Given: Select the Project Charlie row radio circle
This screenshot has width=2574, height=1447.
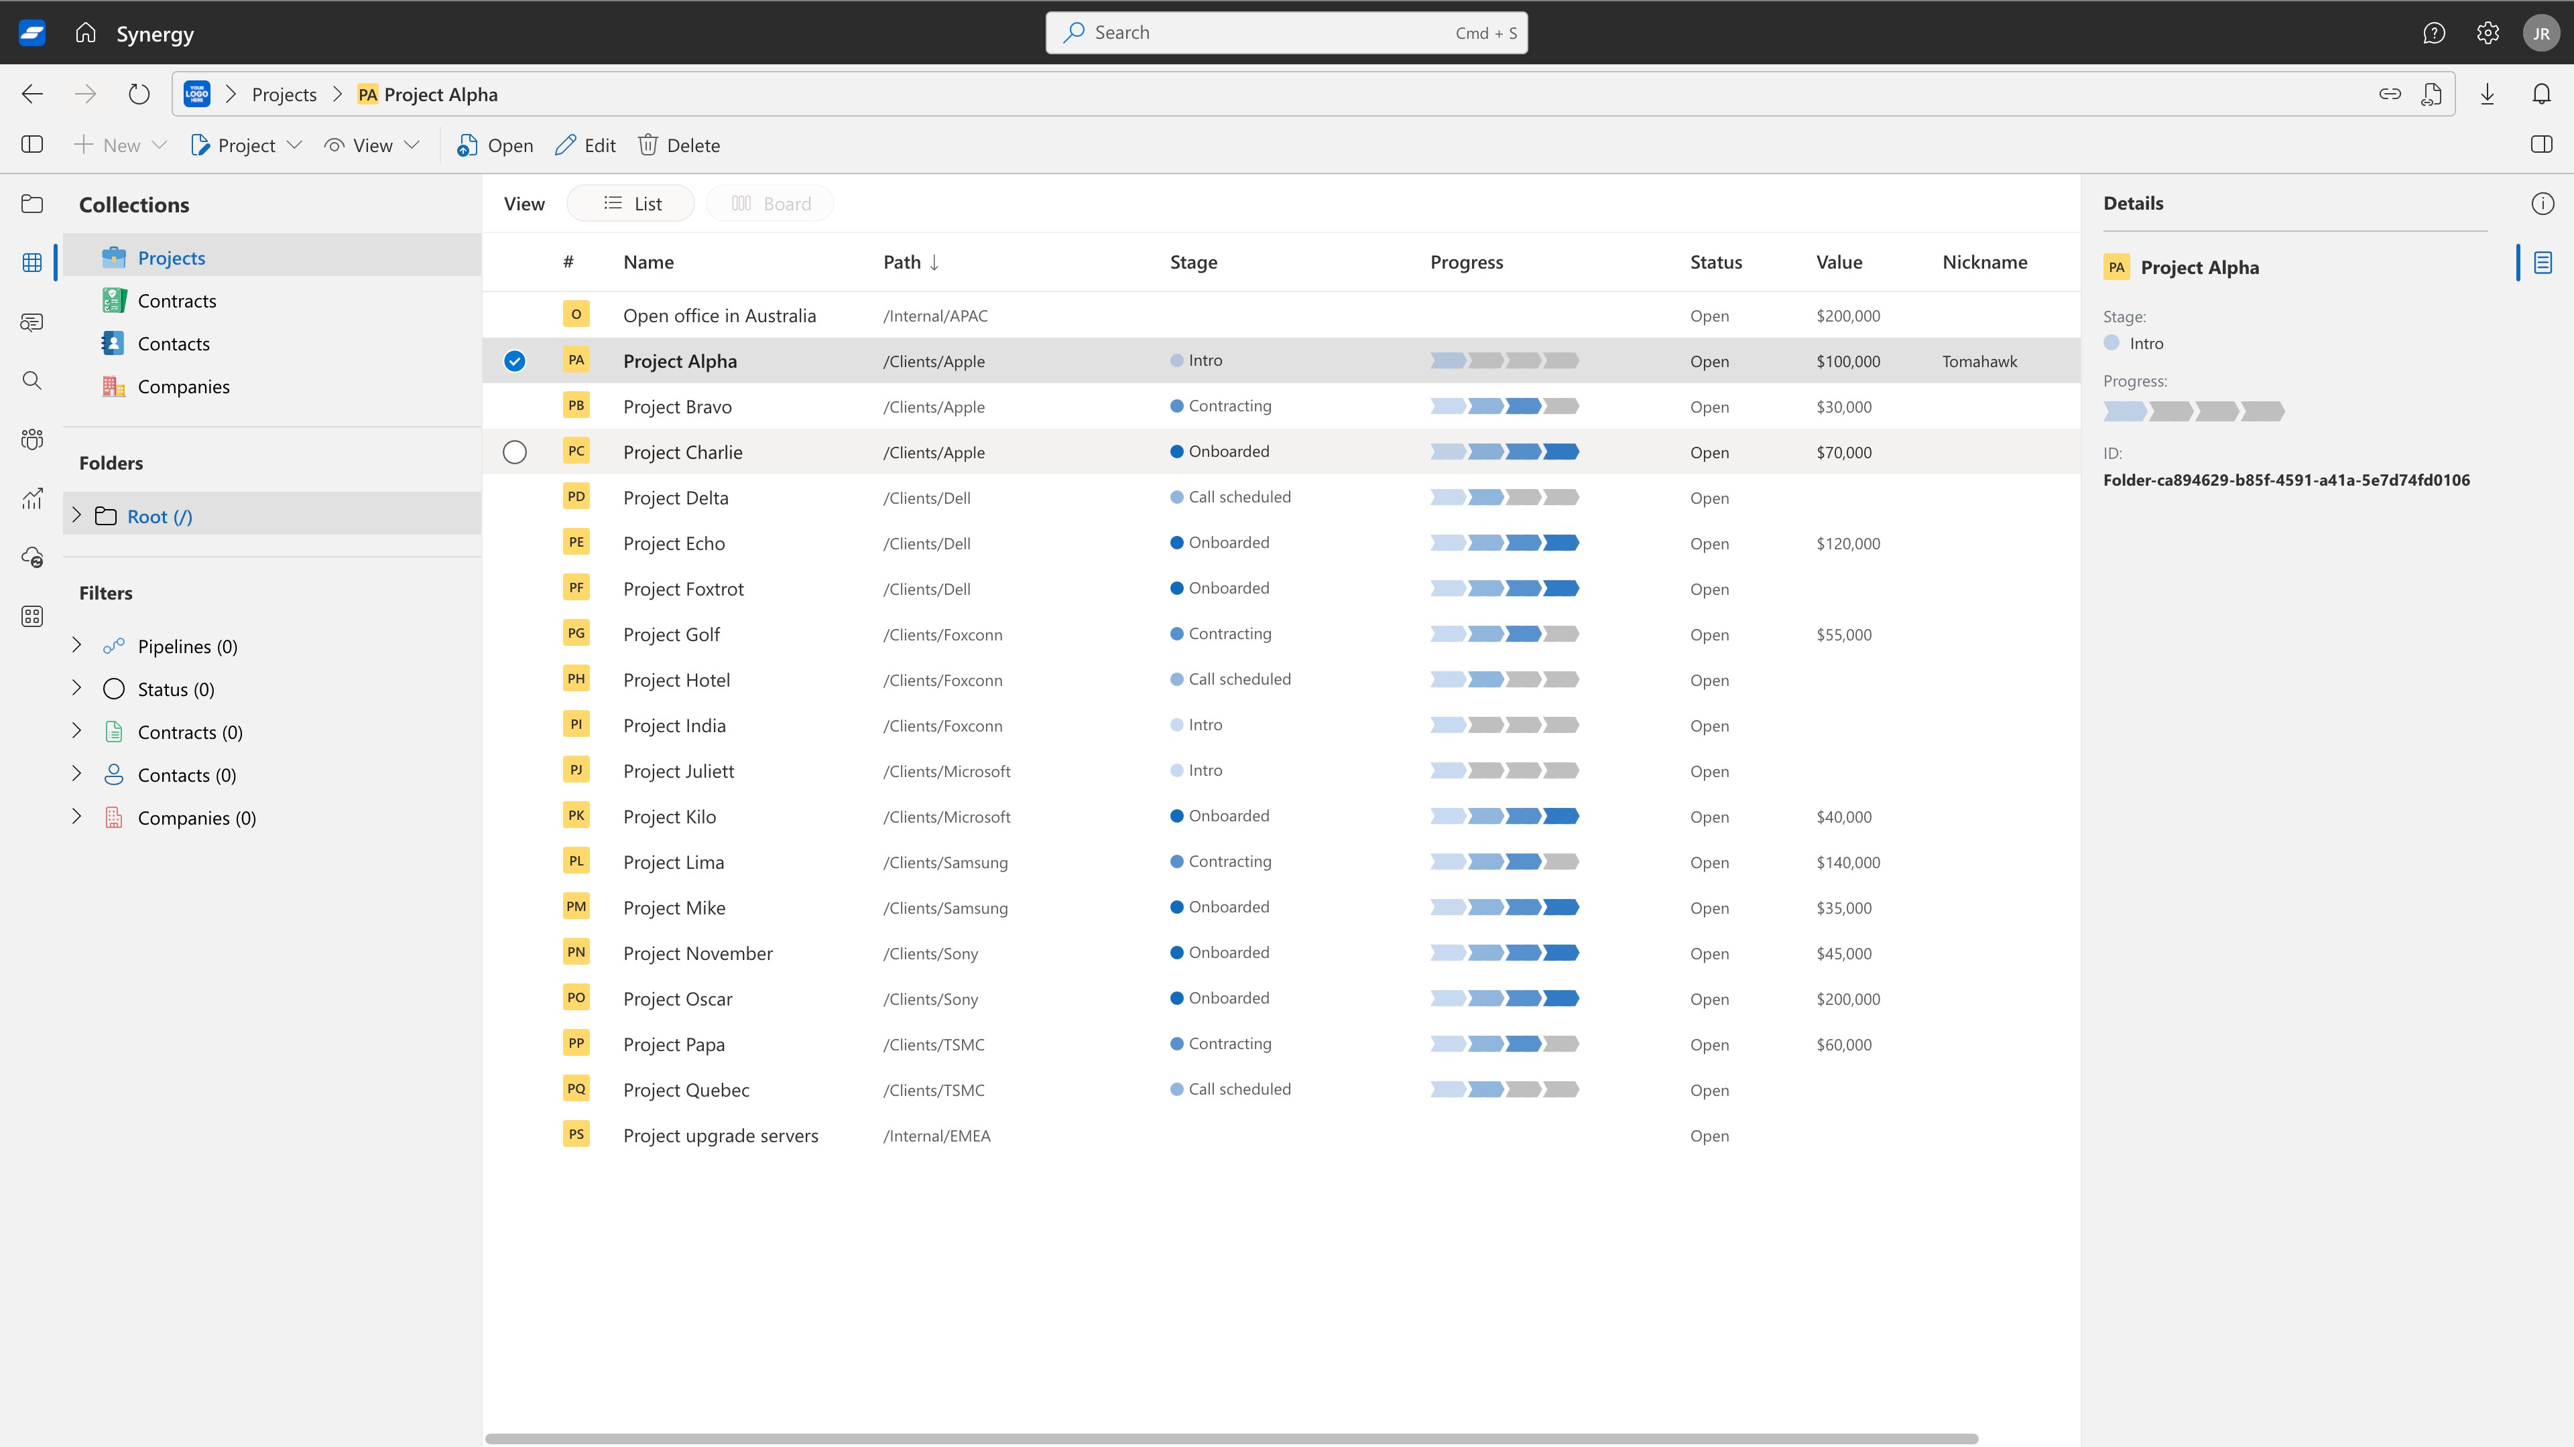Looking at the screenshot, I should 515,452.
